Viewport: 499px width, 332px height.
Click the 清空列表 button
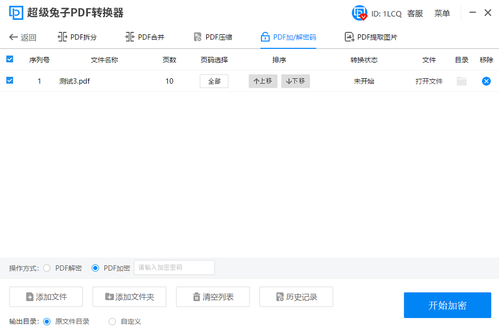tap(213, 297)
